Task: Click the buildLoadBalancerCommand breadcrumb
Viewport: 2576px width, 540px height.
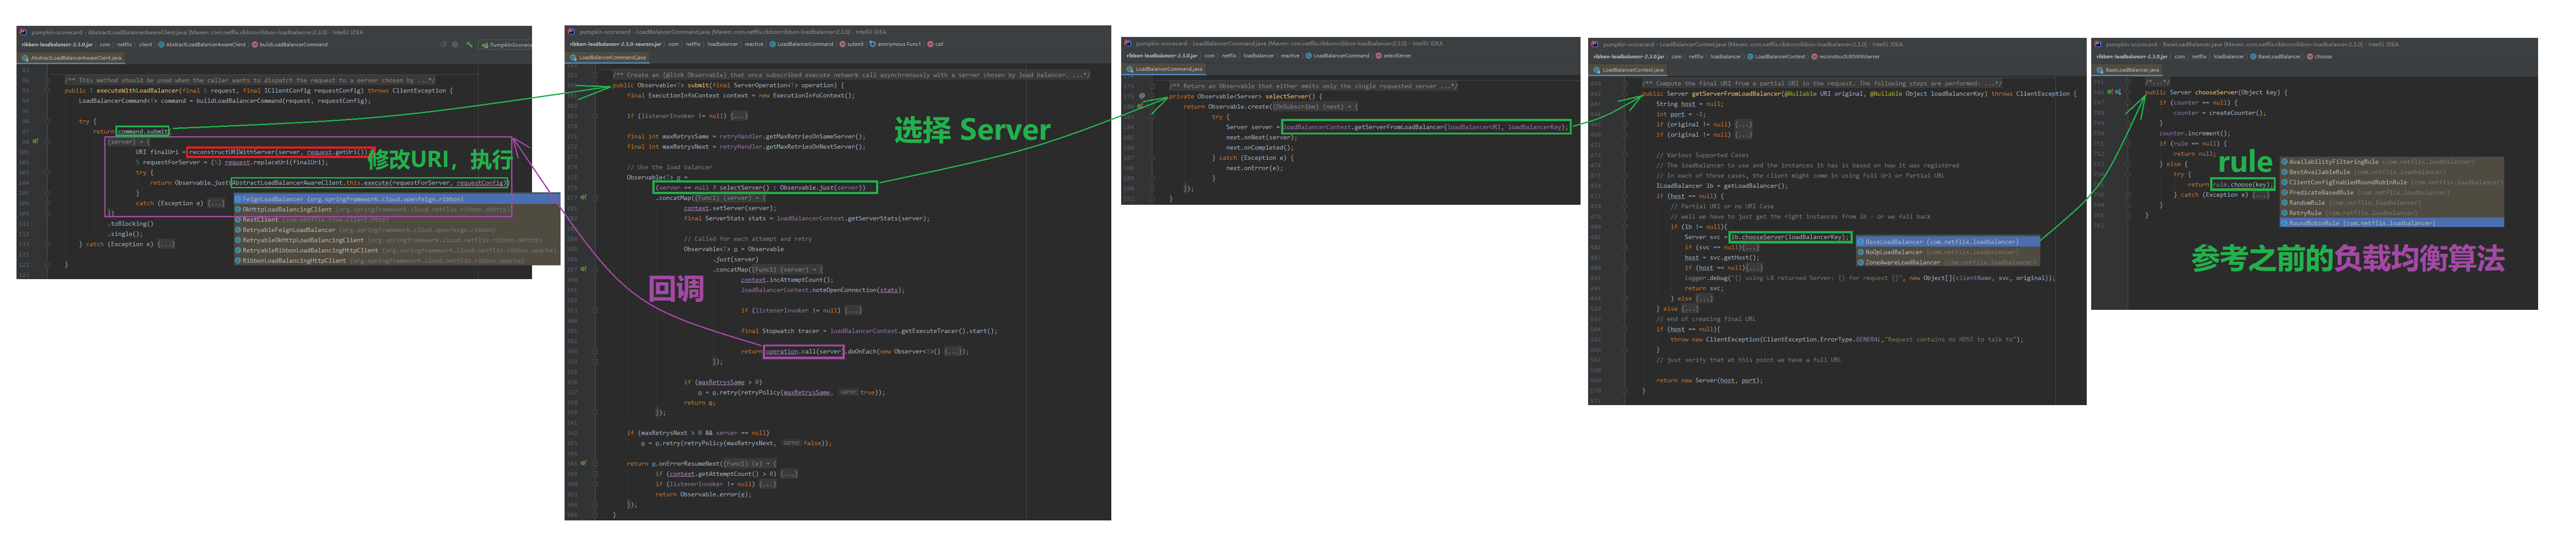Action: pyautogui.click(x=291, y=44)
